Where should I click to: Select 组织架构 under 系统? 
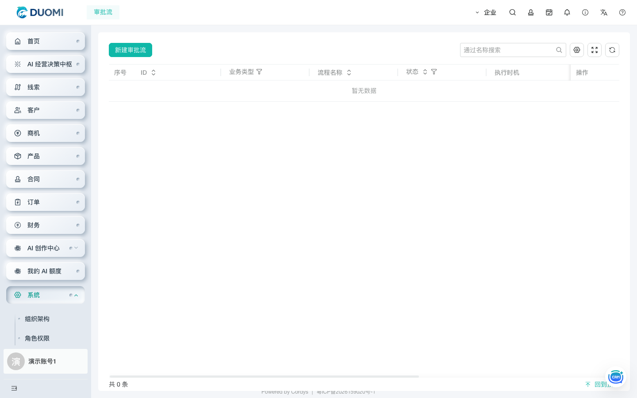37,319
